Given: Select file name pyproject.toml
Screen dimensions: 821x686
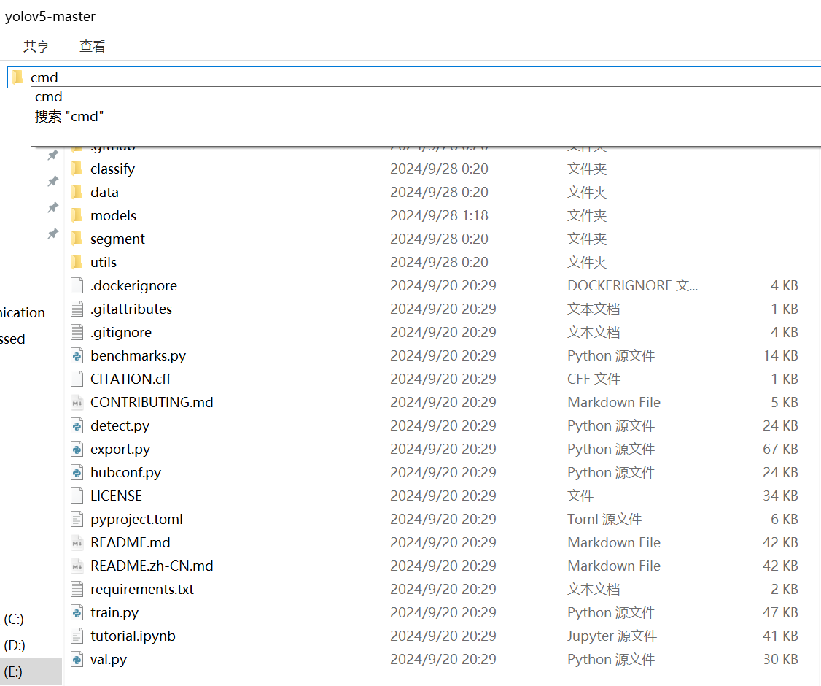Looking at the screenshot, I should point(136,519).
